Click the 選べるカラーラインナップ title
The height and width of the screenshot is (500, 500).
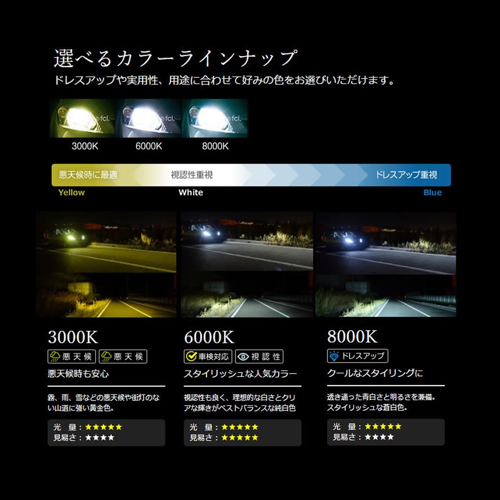tap(175, 58)
